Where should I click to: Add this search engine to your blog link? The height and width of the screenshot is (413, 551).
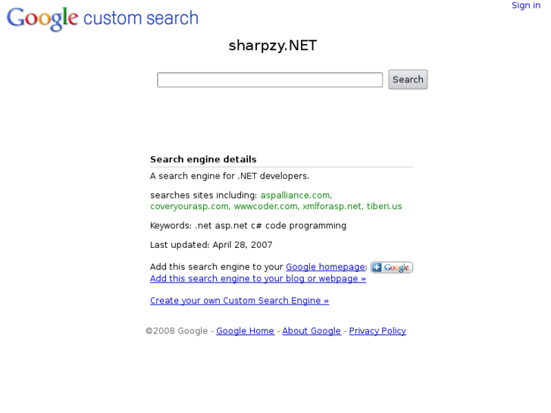click(x=258, y=278)
